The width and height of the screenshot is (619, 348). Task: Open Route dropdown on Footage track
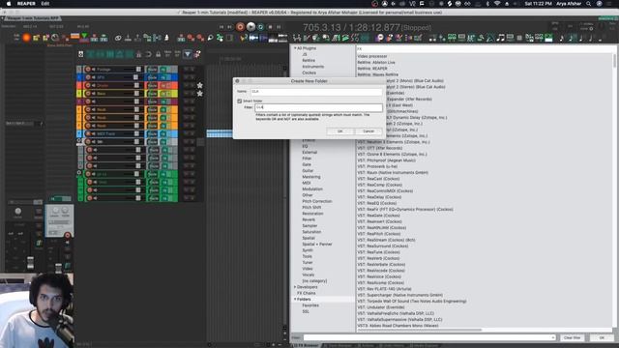(x=152, y=70)
